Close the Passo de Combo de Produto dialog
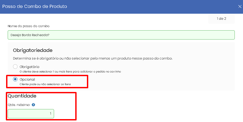 pos(240,7)
